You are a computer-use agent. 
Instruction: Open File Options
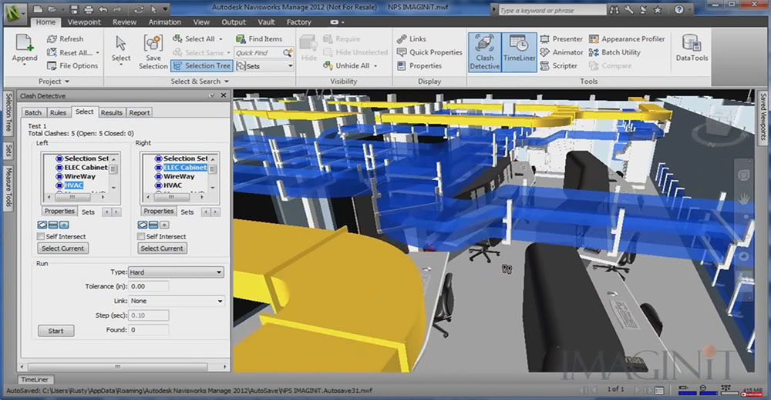tap(72, 65)
